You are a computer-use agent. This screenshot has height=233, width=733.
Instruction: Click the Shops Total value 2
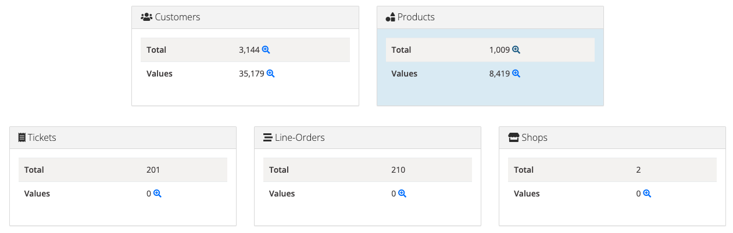click(x=639, y=170)
